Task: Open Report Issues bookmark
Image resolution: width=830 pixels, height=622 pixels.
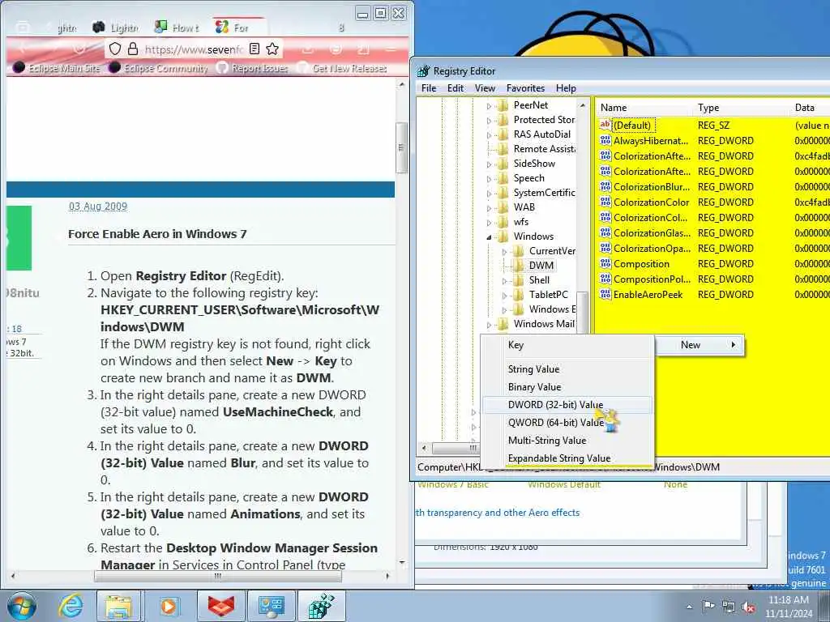Action: [253, 68]
